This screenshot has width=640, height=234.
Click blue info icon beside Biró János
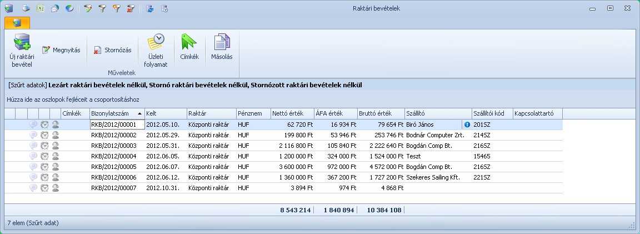pos(467,125)
